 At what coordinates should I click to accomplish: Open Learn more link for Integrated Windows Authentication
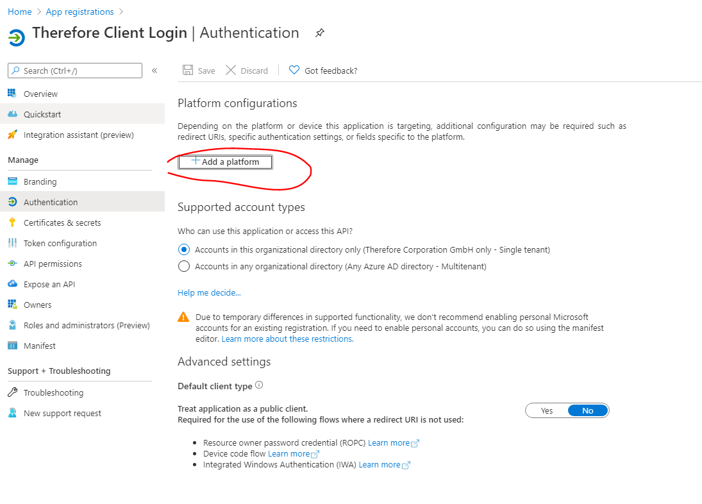pyautogui.click(x=379, y=465)
